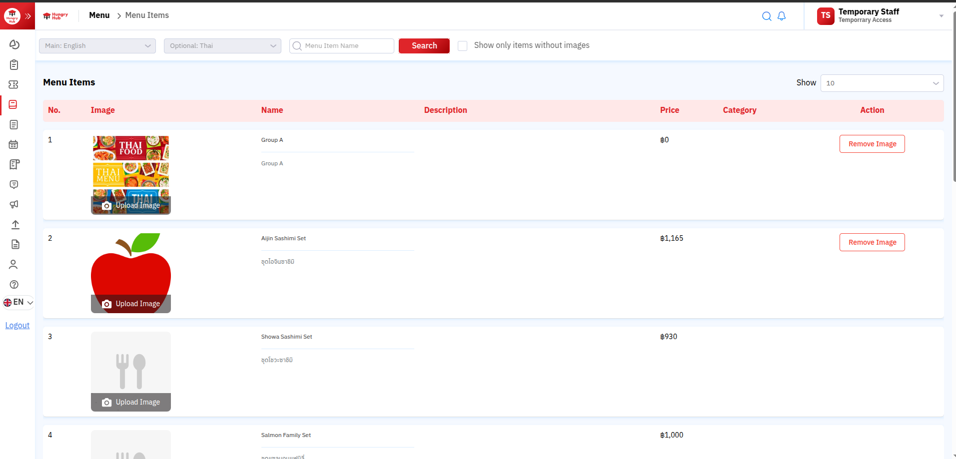Viewport: 956px width, 459px height.
Task: Click the magnifier icon in the header
Action: point(767,16)
